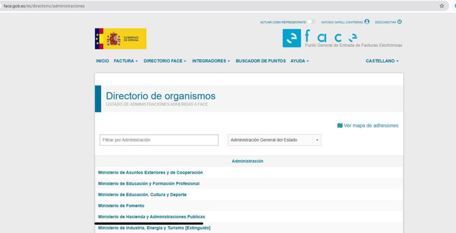Screen dimensions: 456x233
Task: Open the Administración General del Estado dropdown
Action: [274, 140]
